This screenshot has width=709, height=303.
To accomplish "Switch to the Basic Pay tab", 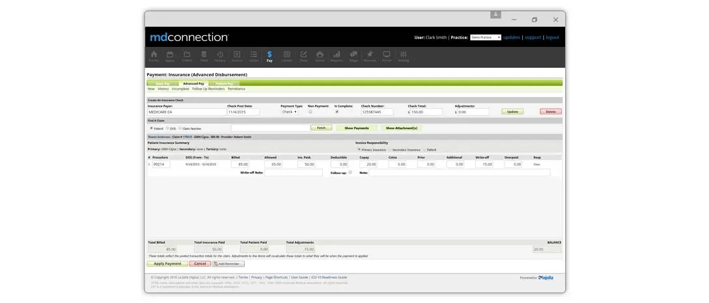I will point(163,83).
